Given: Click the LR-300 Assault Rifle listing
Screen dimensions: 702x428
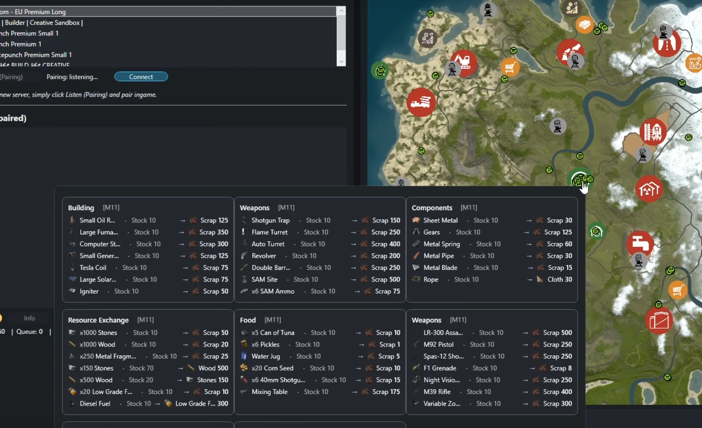Looking at the screenshot, I should pos(492,332).
